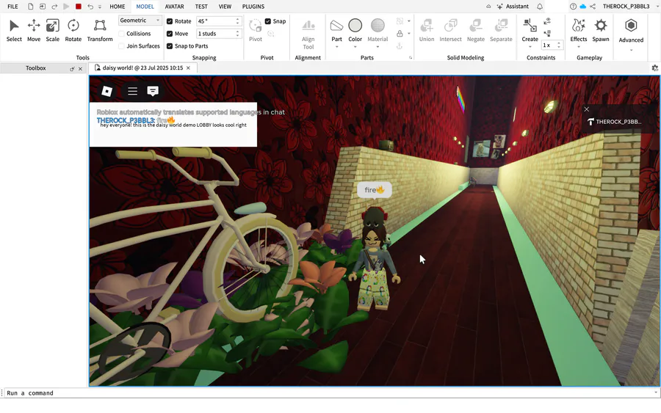Toggle the Rotate snapping checkbox
Image resolution: width=661 pixels, height=413 pixels.
(170, 21)
